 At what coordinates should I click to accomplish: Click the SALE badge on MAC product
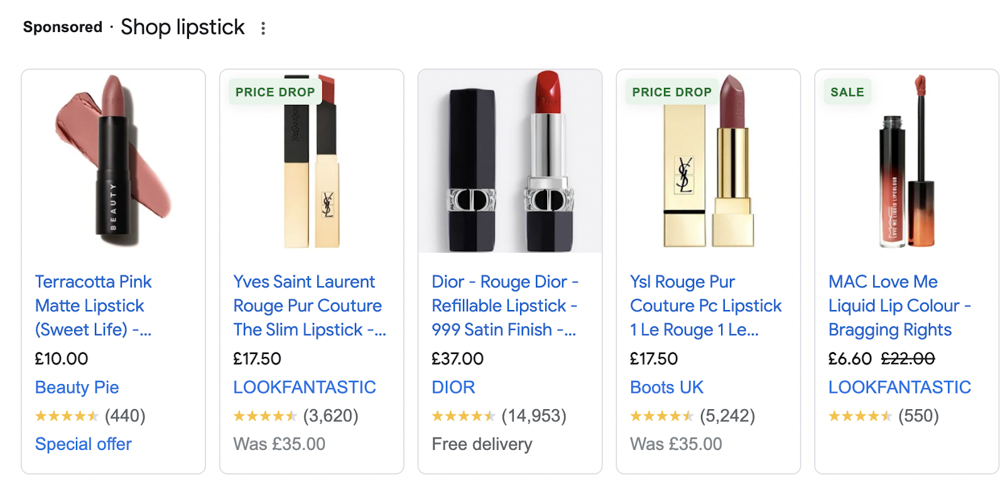[847, 92]
